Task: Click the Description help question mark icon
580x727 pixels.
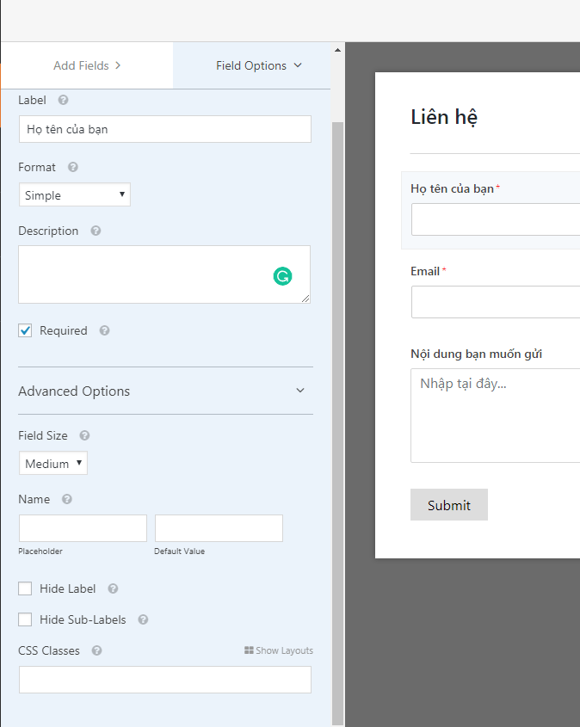Action: [96, 231]
